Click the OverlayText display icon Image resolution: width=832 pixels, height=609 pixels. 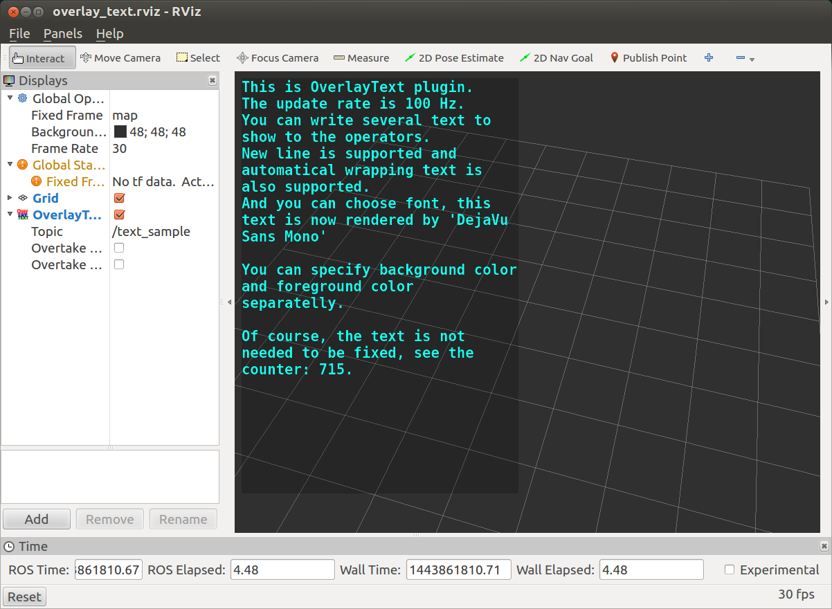click(23, 215)
